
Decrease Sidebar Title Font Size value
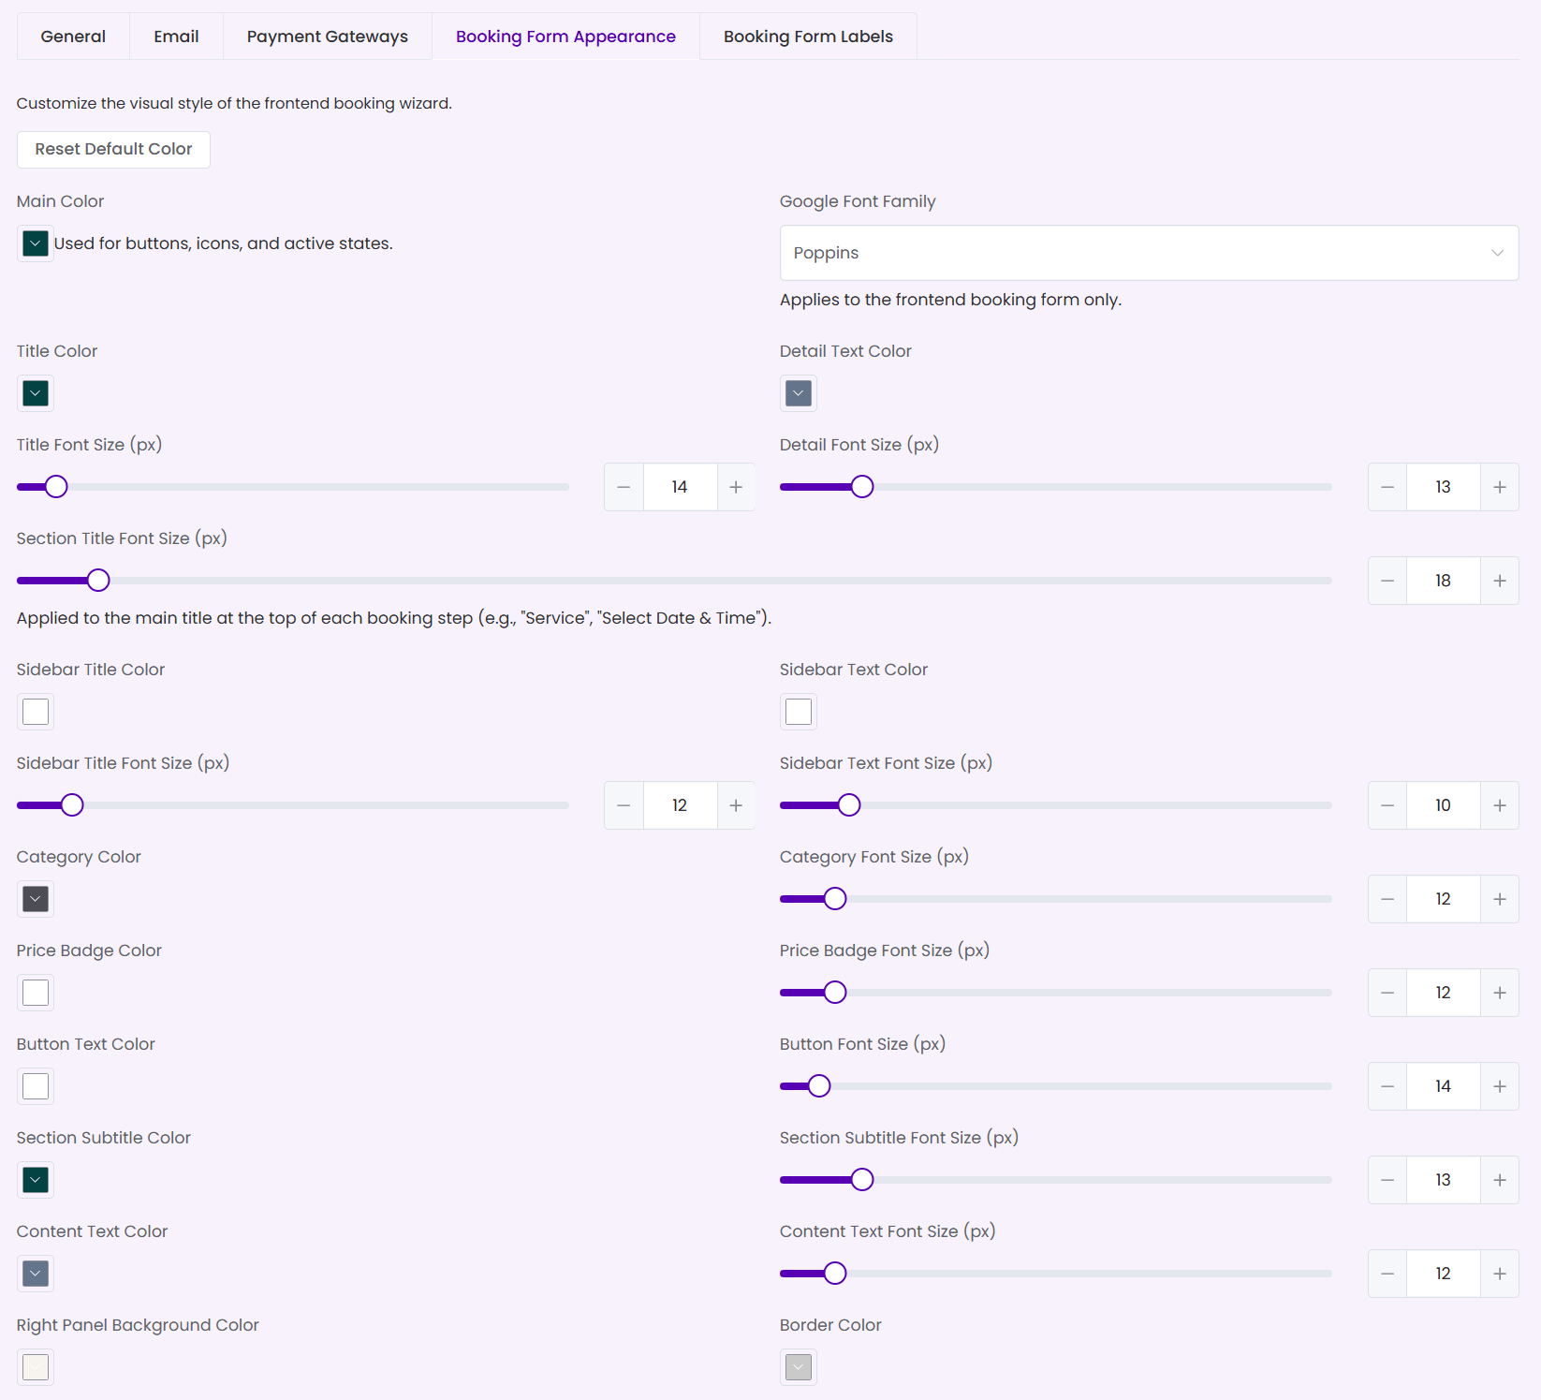[624, 805]
